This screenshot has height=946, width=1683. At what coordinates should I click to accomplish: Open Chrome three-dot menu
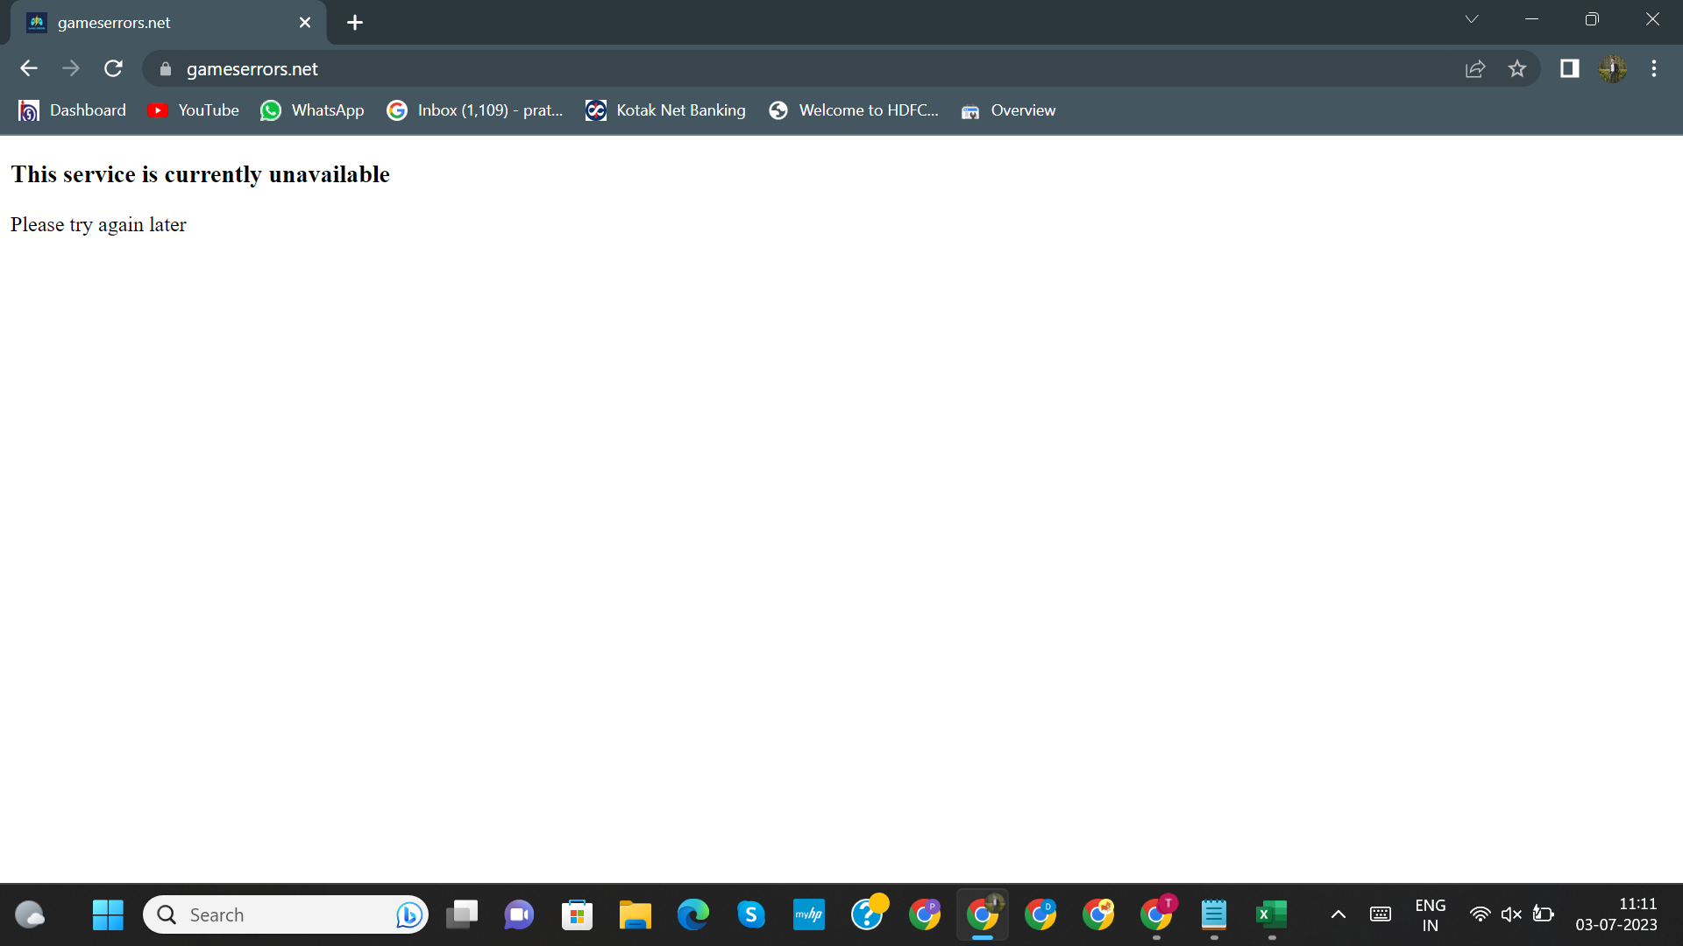coord(1654,68)
